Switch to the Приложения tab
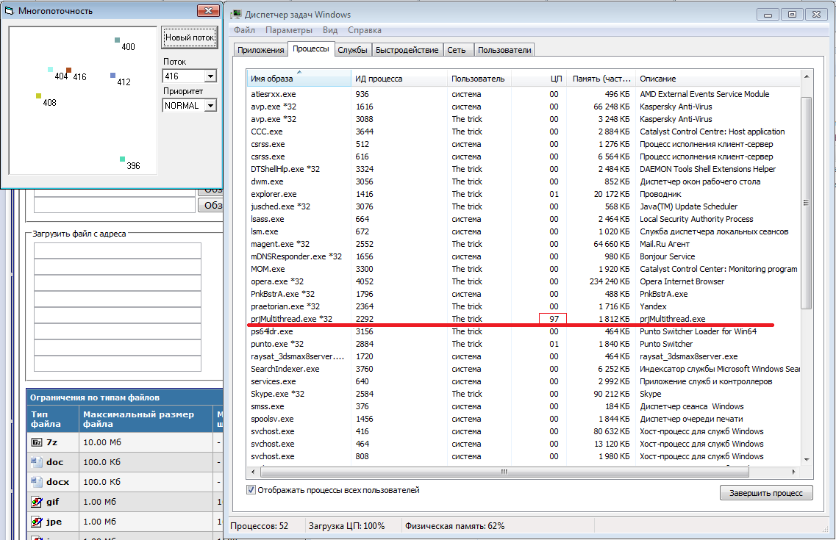Screen dimensions: 836x540 (x=261, y=50)
